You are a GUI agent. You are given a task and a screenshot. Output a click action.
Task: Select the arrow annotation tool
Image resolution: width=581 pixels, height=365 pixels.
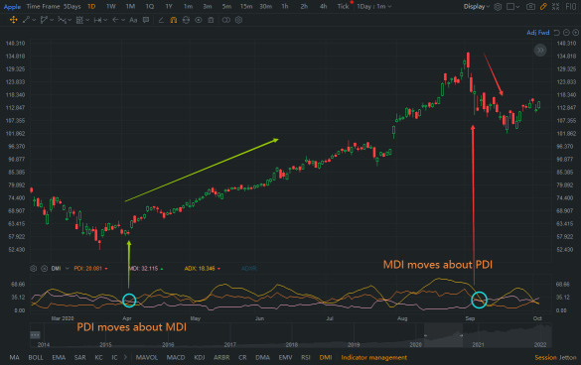115,20
